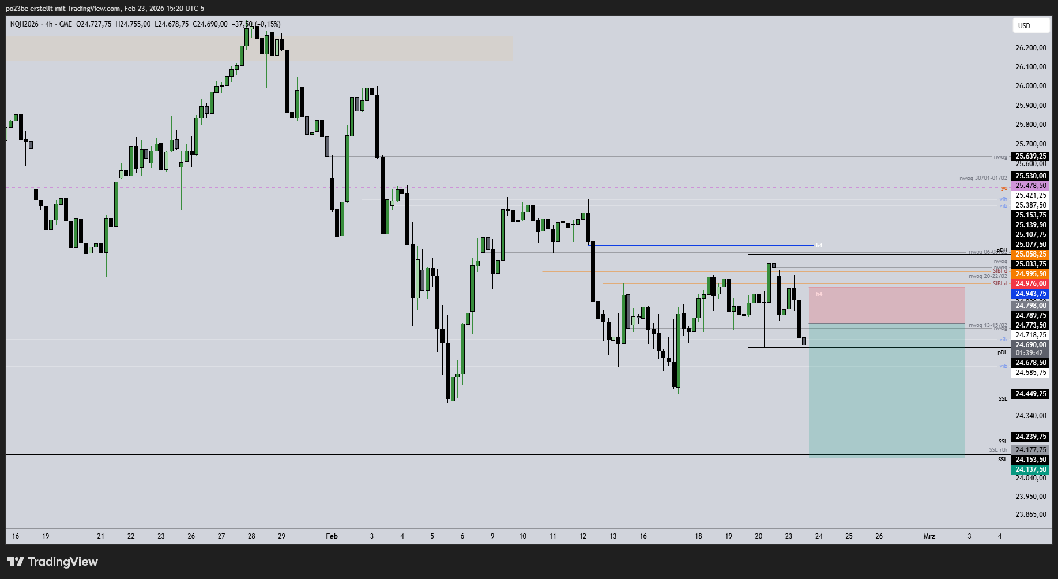Select the orange 25.058,25 price label
1058x579 pixels.
(1030, 254)
